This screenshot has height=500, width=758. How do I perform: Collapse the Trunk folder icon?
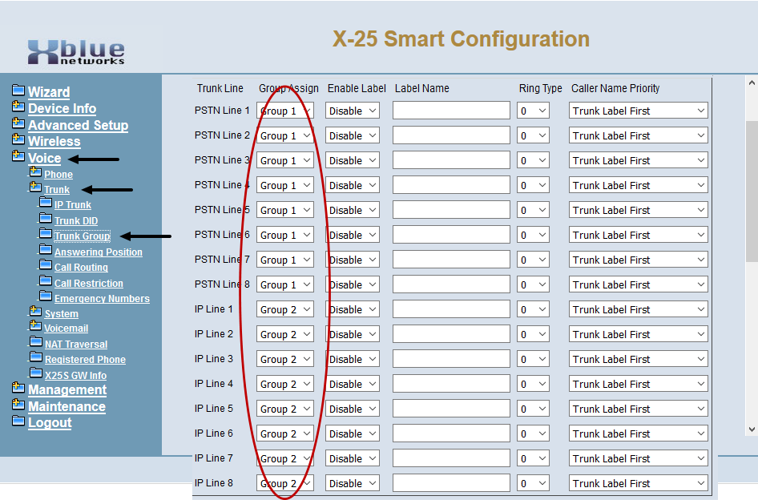coord(35,187)
